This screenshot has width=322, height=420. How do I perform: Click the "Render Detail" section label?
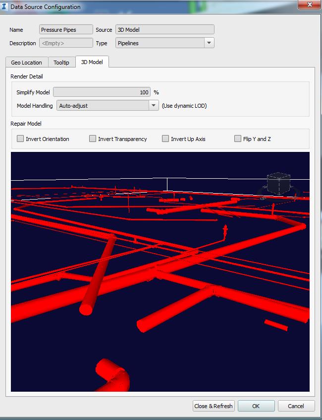[x=27, y=76]
